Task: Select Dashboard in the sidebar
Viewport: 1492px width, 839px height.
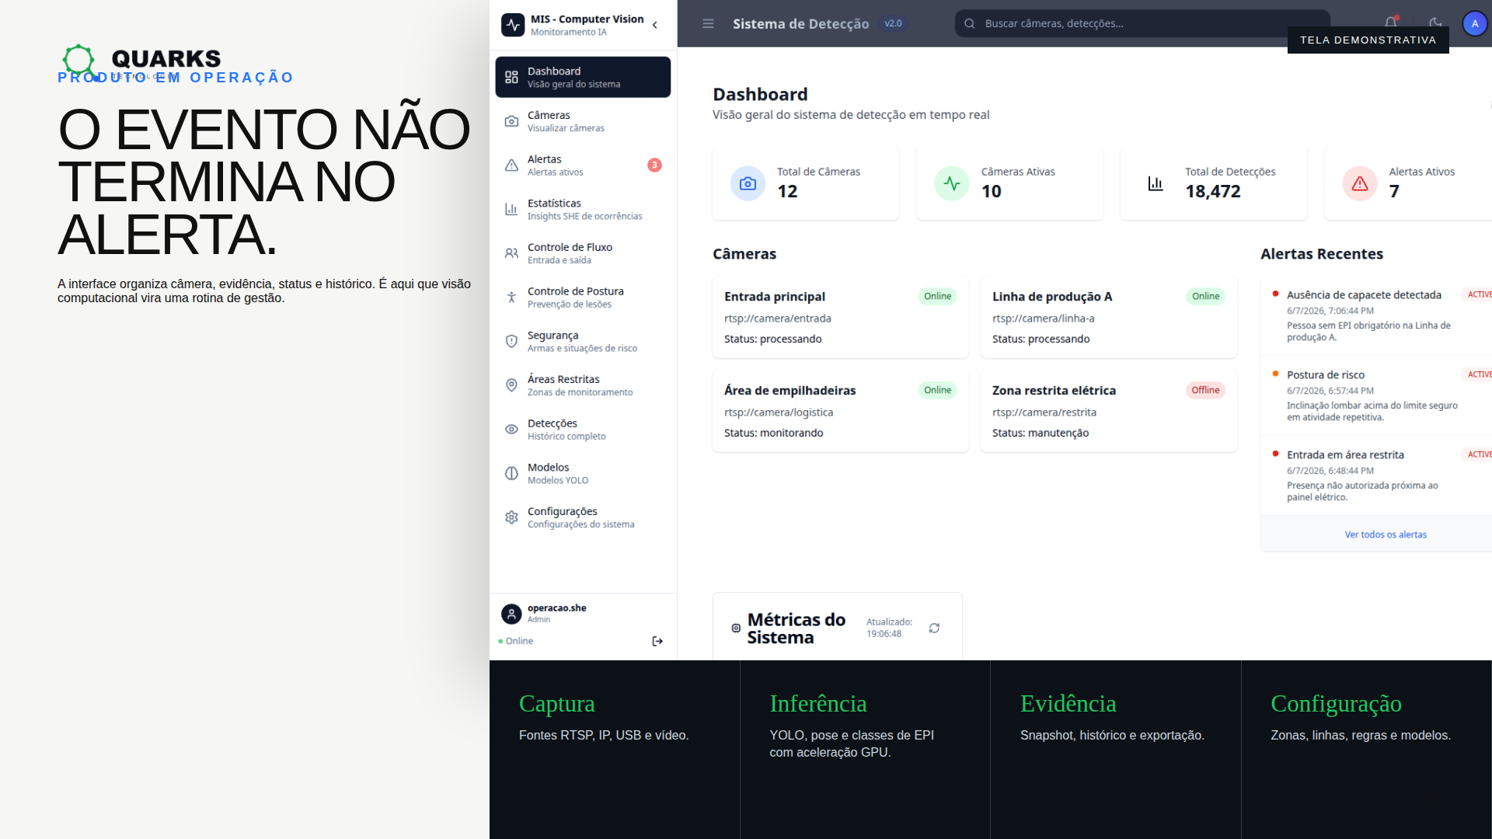Action: point(583,77)
